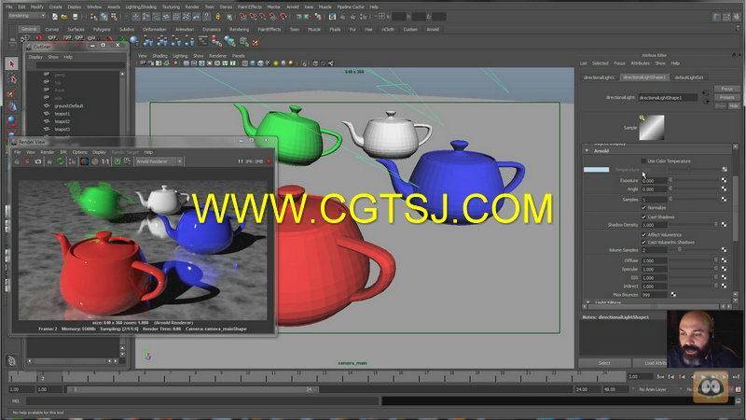Open the Rendering menu set dropdown

coord(27,16)
